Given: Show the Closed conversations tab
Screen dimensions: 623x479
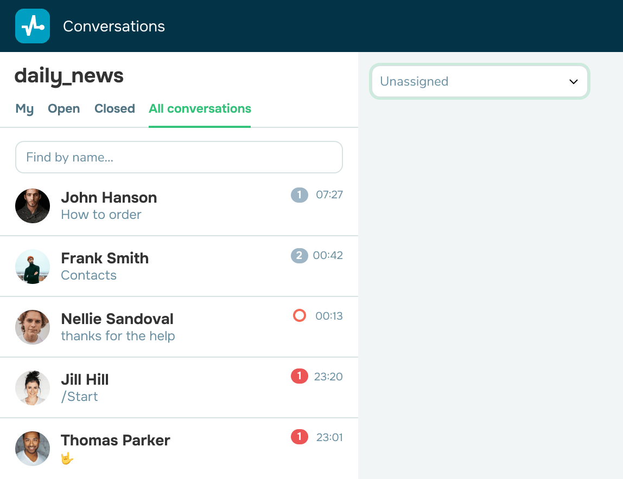Looking at the screenshot, I should (x=115, y=109).
